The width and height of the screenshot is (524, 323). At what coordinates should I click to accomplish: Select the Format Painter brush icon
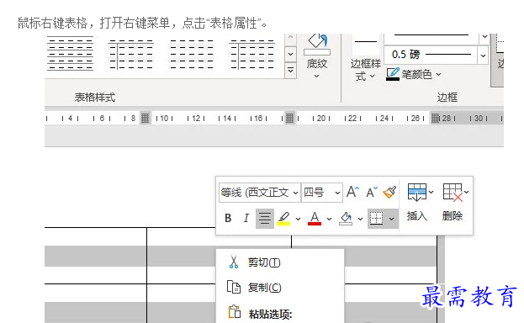(389, 193)
